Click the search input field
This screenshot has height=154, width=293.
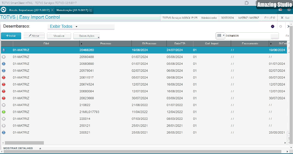point(248,36)
